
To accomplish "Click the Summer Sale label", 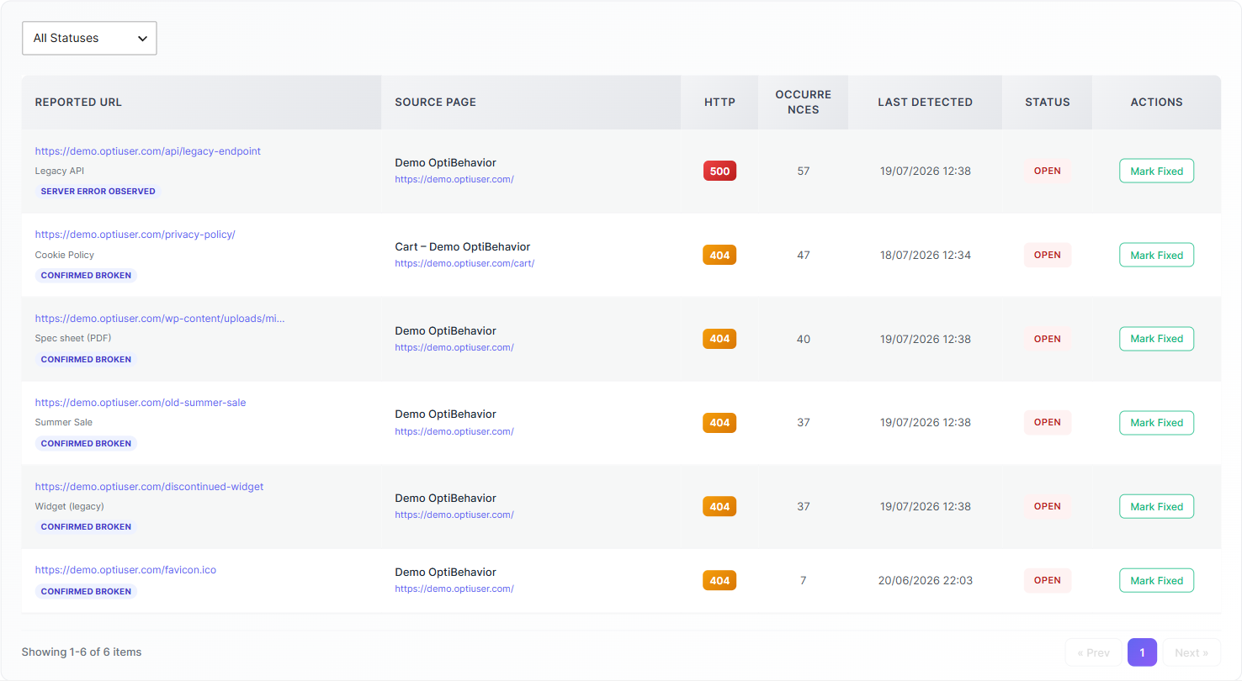I will click(x=64, y=422).
